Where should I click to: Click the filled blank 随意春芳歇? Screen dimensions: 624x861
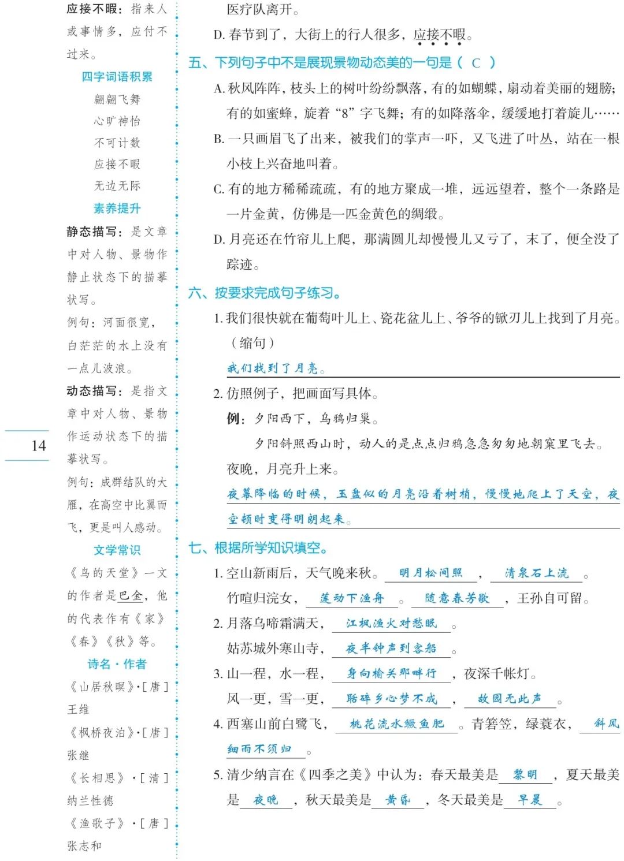click(457, 598)
